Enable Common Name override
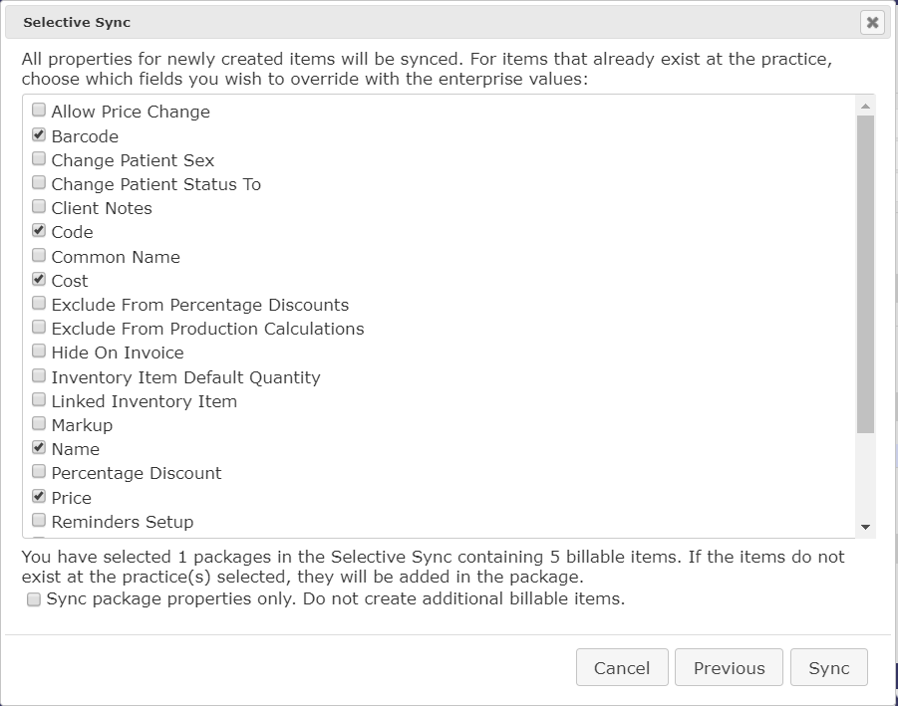The image size is (898, 706). click(38, 255)
